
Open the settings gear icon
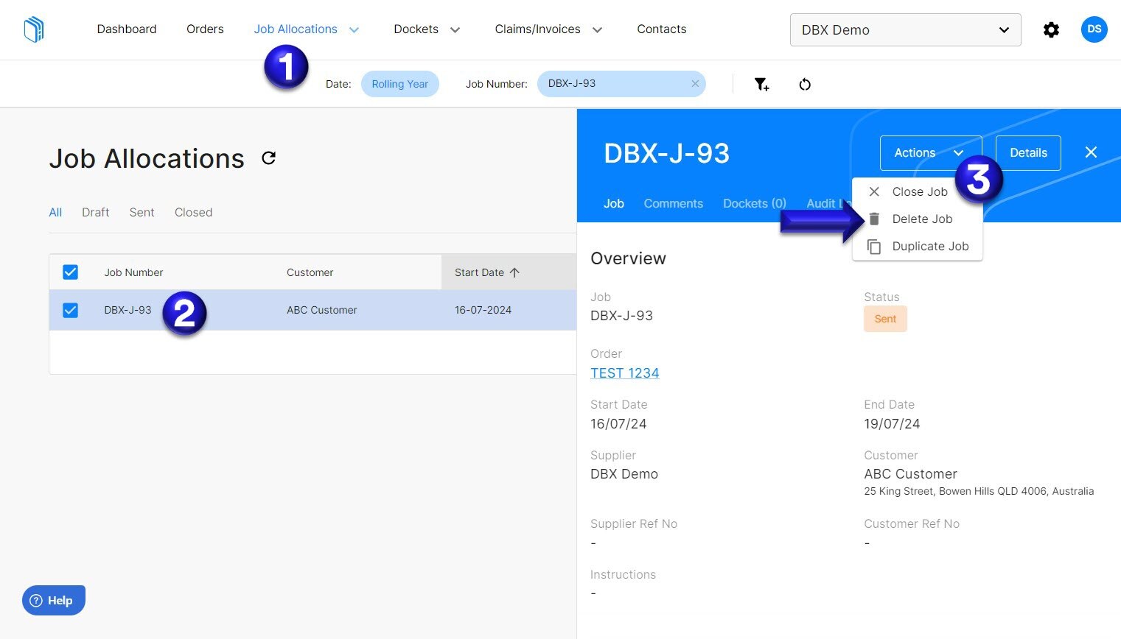point(1051,29)
